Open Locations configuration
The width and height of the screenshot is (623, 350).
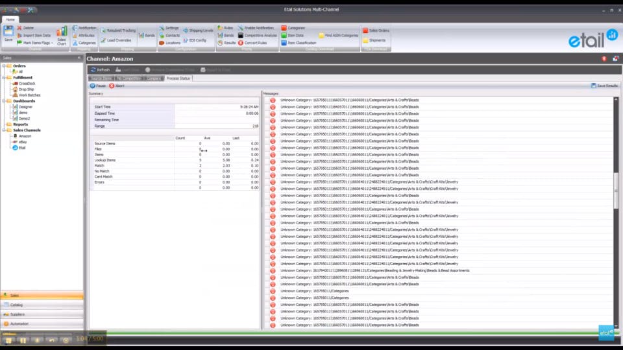tap(170, 43)
